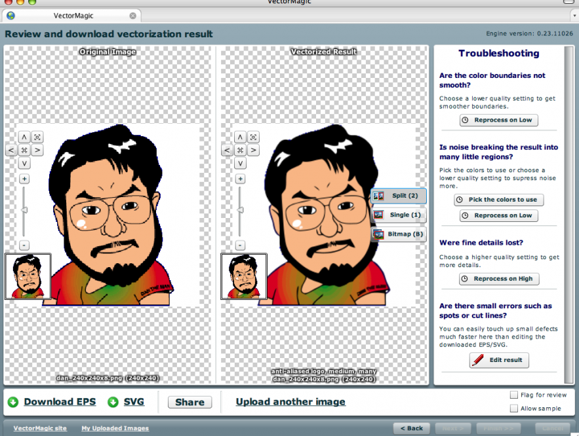The image size is (579, 436).
Task: Pan up in the Original Image pane
Action: point(24,137)
